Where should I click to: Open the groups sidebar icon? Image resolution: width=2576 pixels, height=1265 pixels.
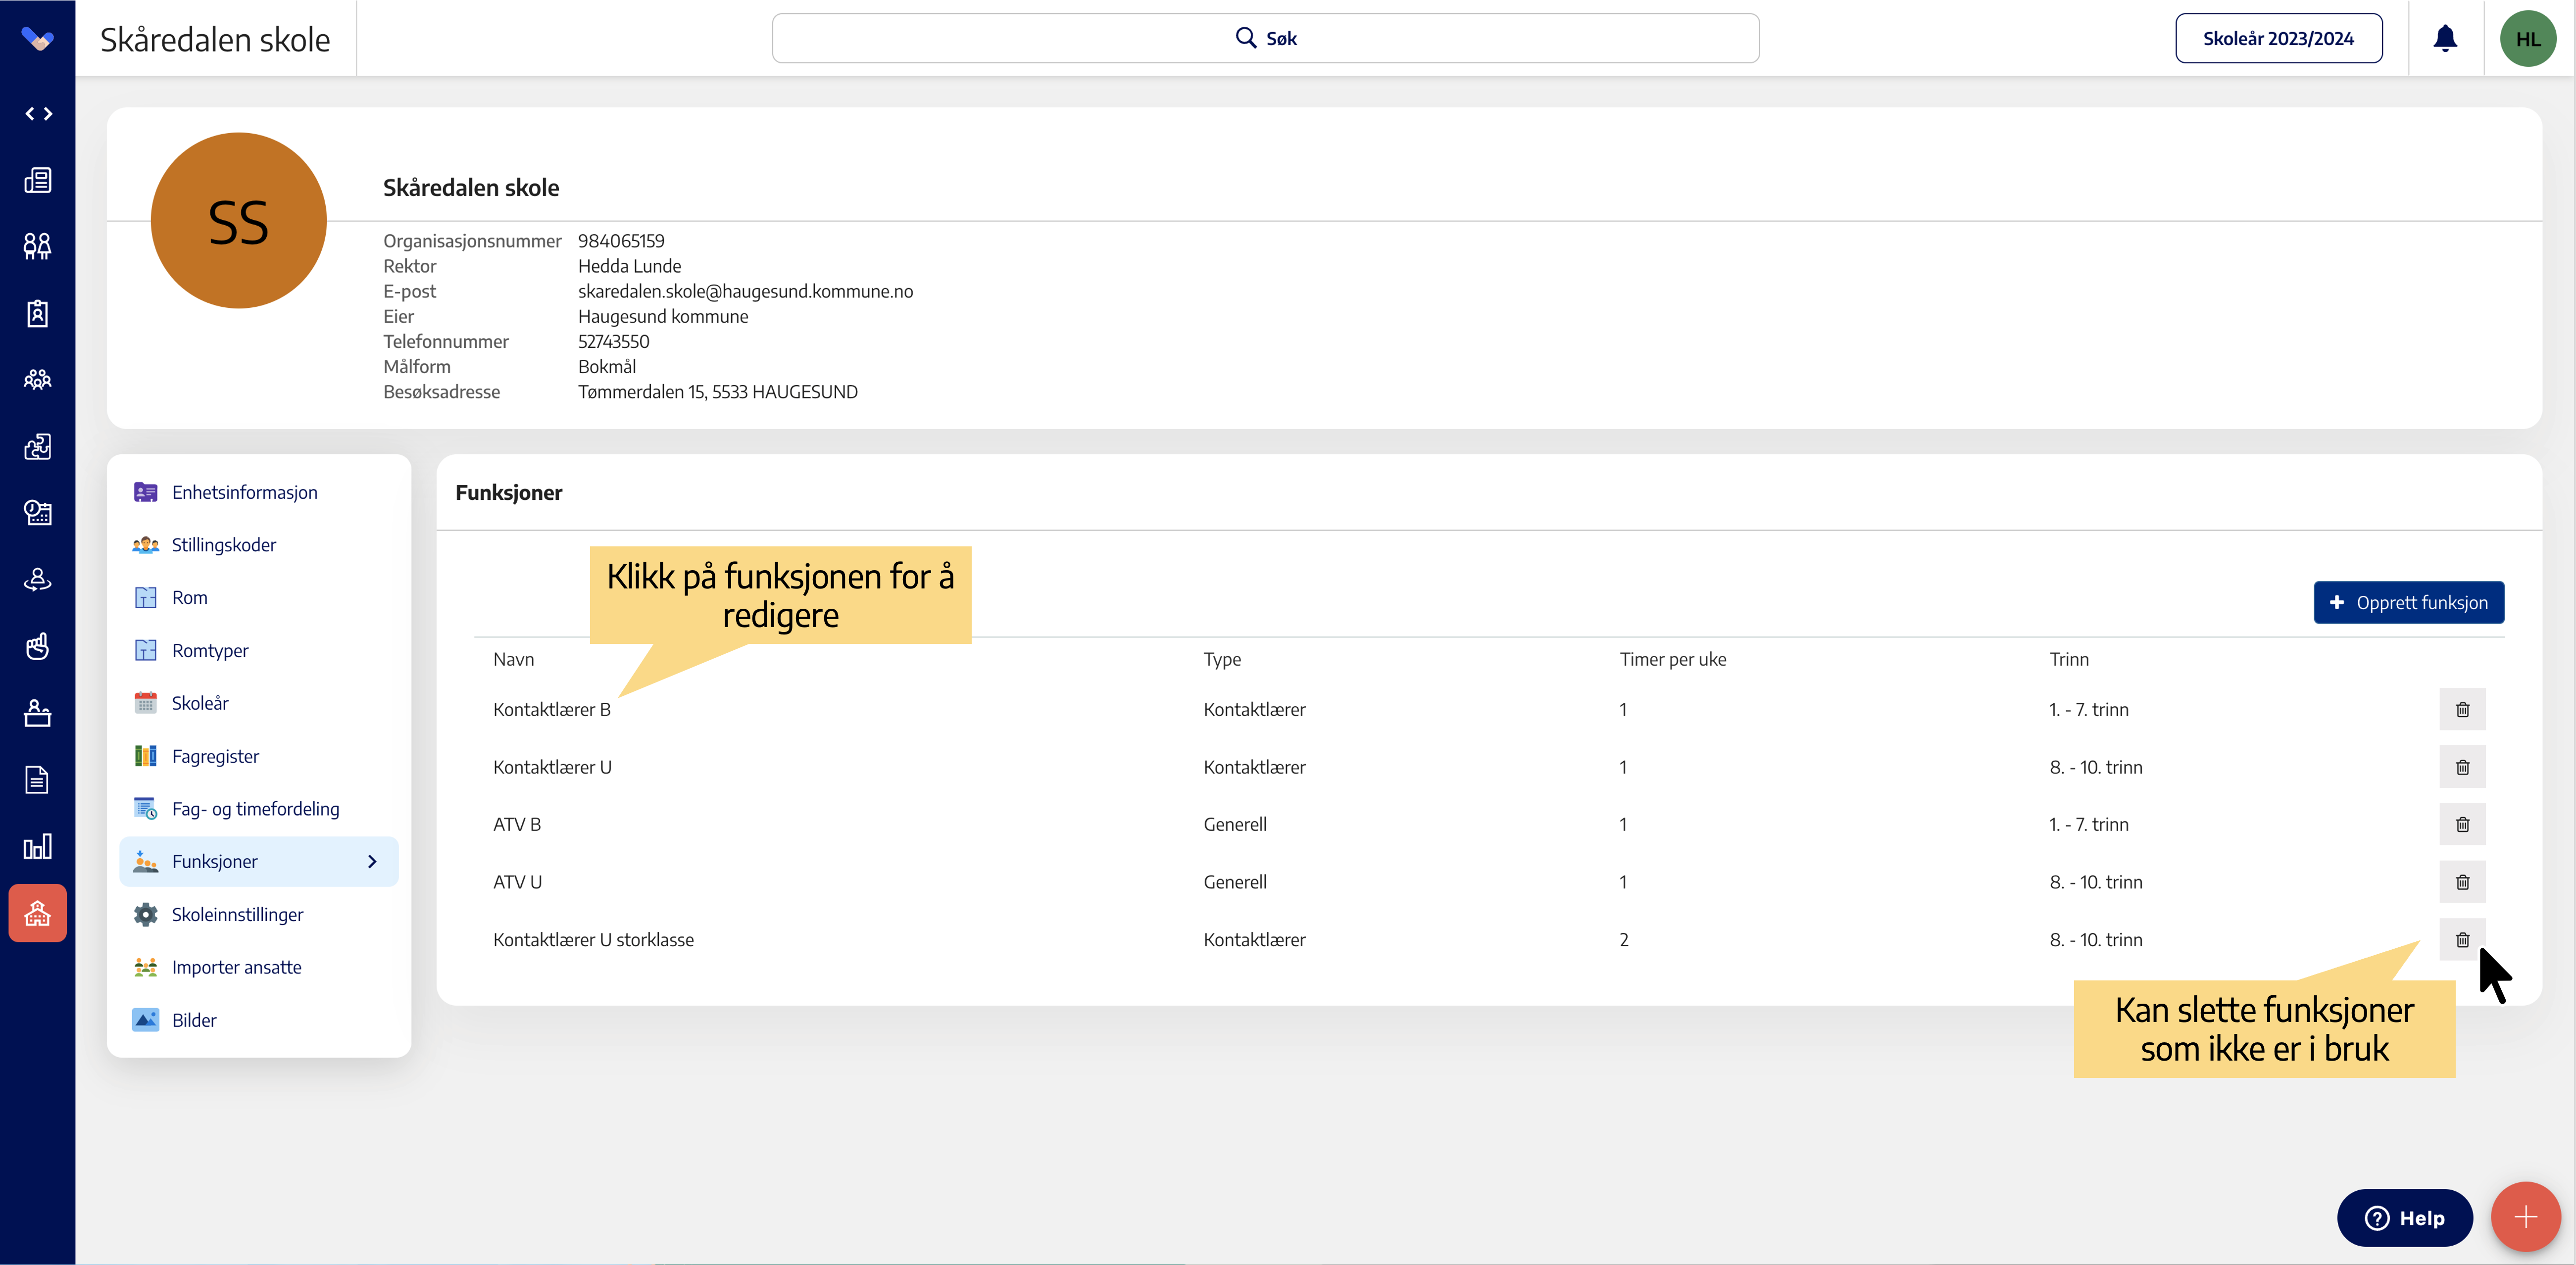click(38, 380)
